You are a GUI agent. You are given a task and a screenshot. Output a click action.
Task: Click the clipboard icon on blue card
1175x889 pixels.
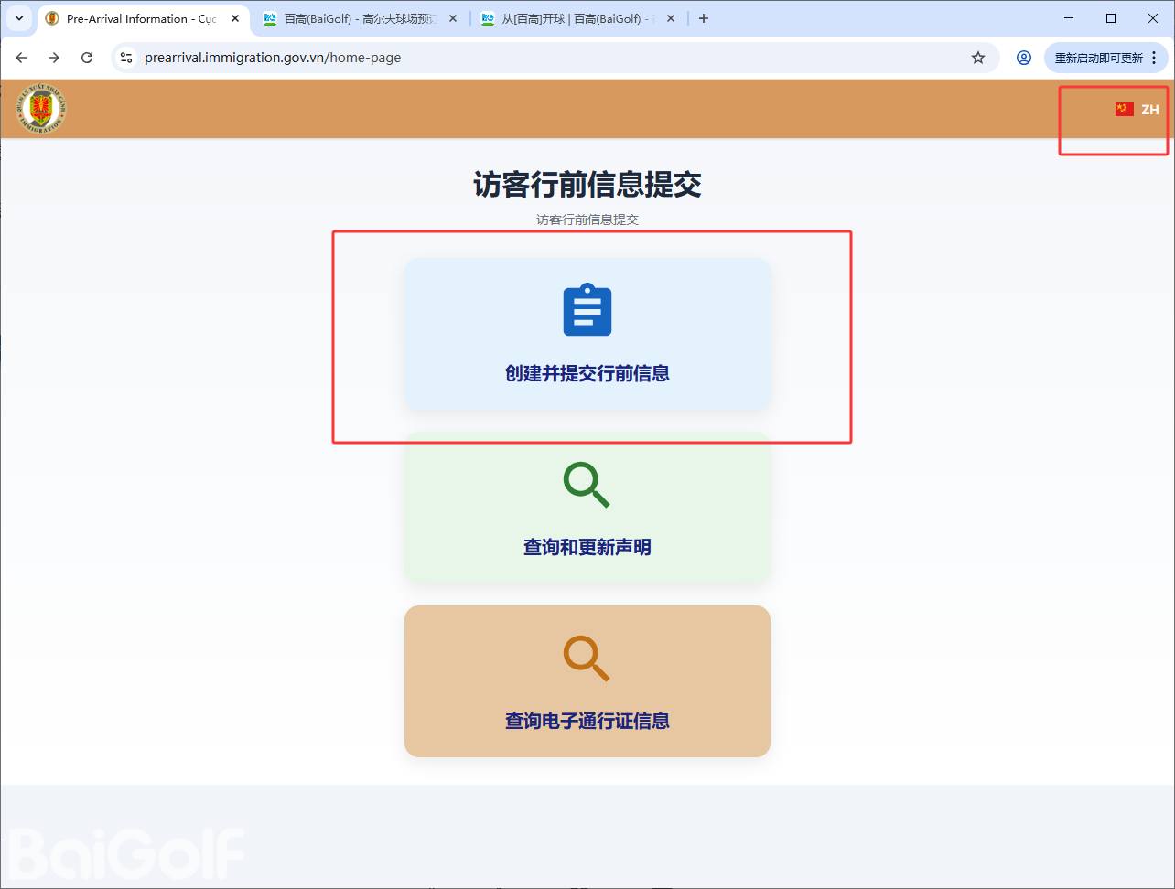click(587, 310)
